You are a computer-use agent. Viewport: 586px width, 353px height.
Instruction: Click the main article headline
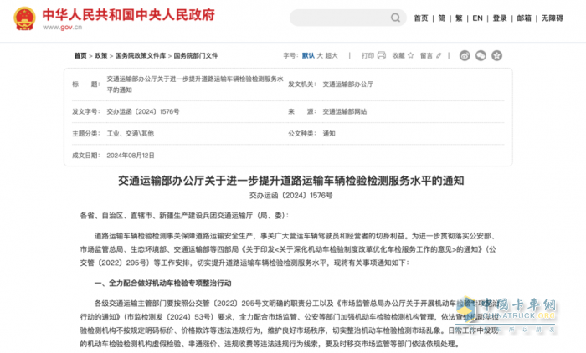291,181
